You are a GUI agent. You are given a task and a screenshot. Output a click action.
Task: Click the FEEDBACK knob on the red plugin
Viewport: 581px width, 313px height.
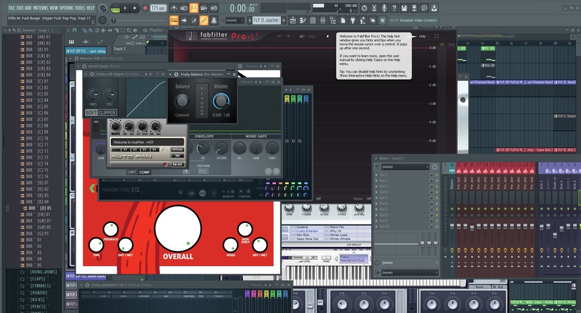click(x=110, y=229)
